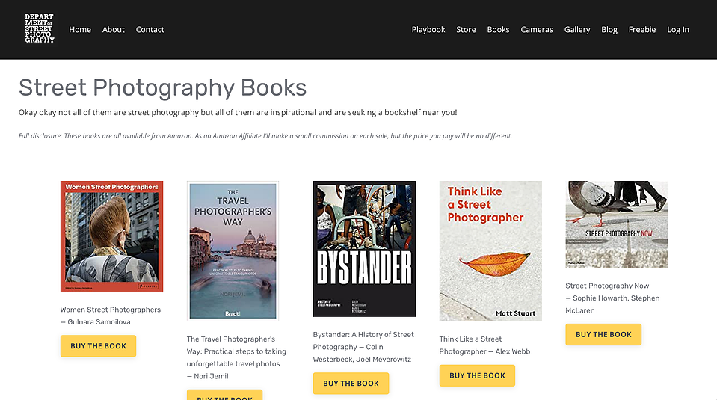The height and width of the screenshot is (400, 717).
Task: Open the Women Street Photographers cover image
Action: tap(111, 236)
